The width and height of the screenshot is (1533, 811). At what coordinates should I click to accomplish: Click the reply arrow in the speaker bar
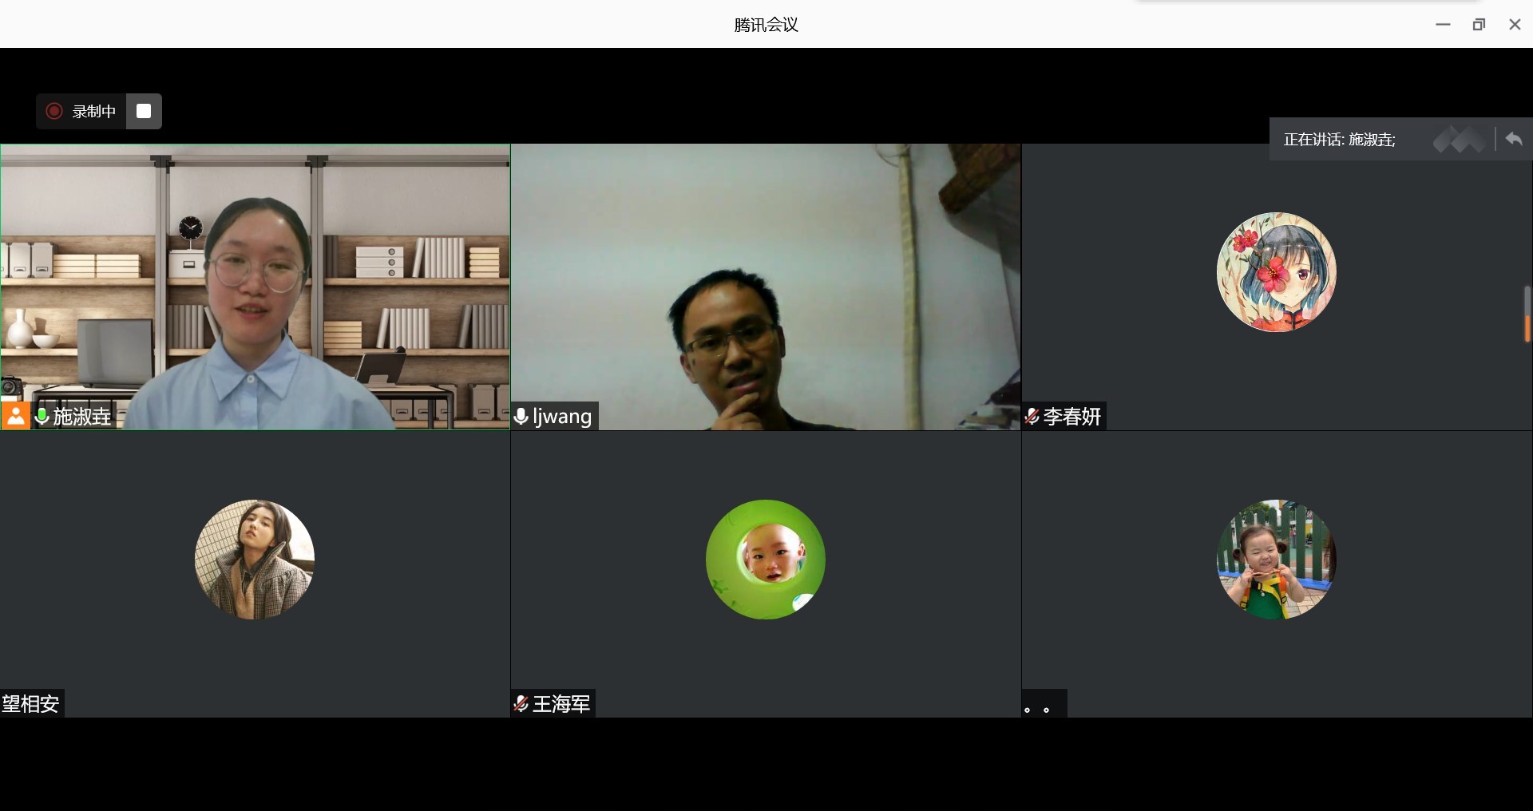(x=1514, y=140)
